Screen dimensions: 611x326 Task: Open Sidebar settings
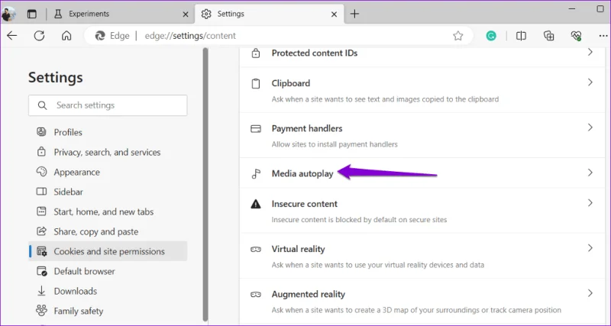108,192
